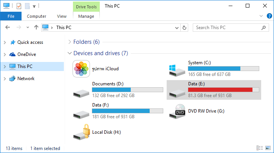This screenshot has width=274, height=153.
Task: Click the Refresh button in address bar
Action: coord(184,28)
